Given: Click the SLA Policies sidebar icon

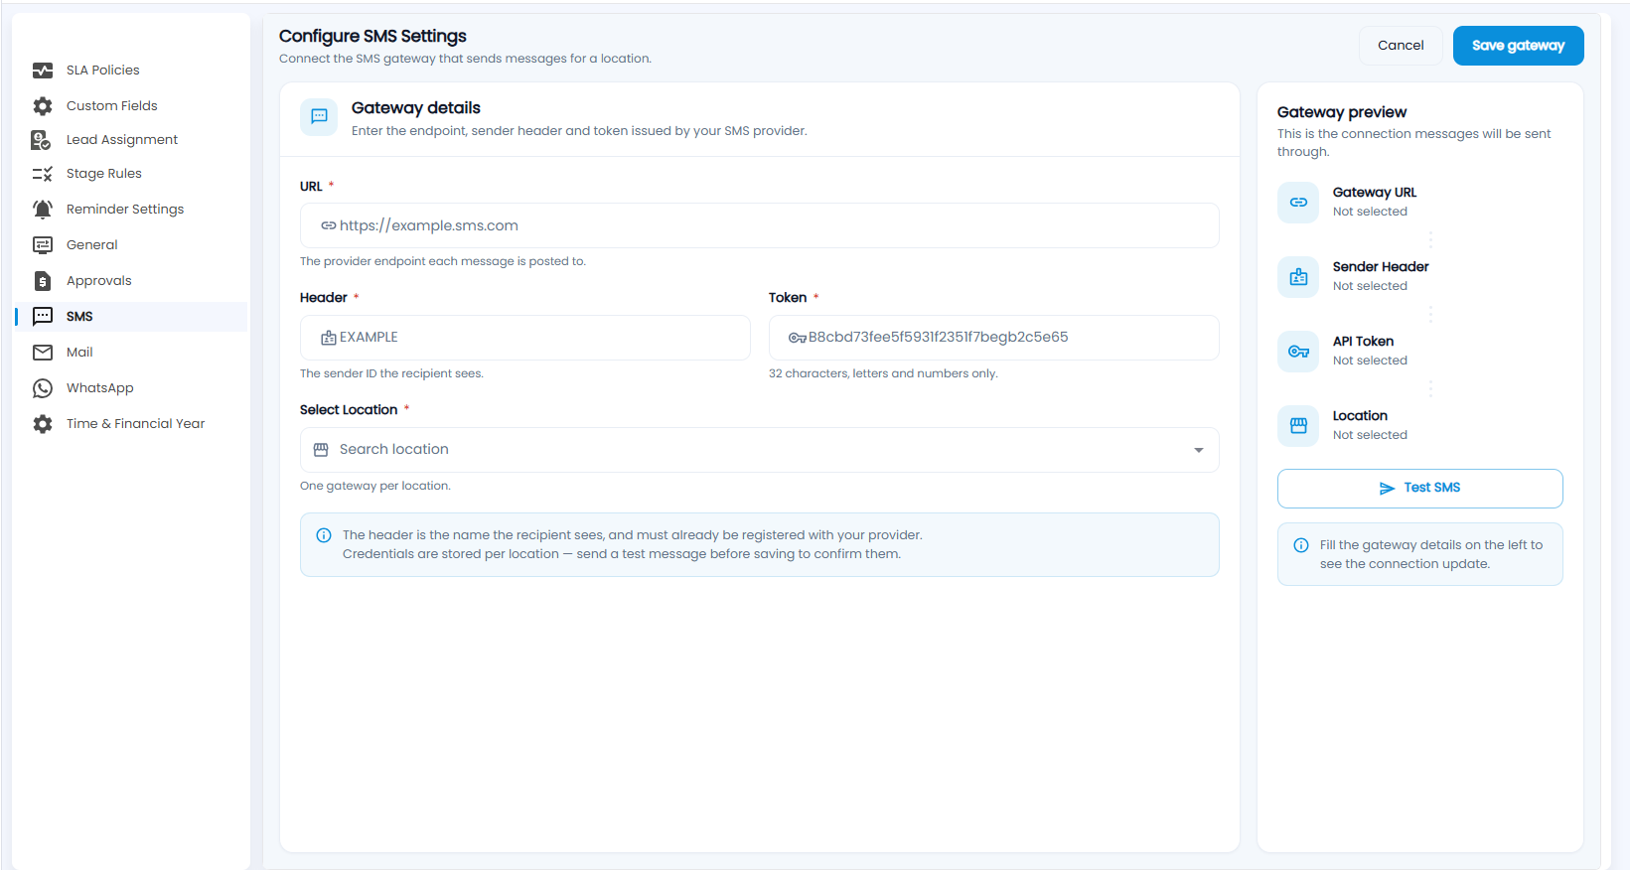Looking at the screenshot, I should click(43, 71).
